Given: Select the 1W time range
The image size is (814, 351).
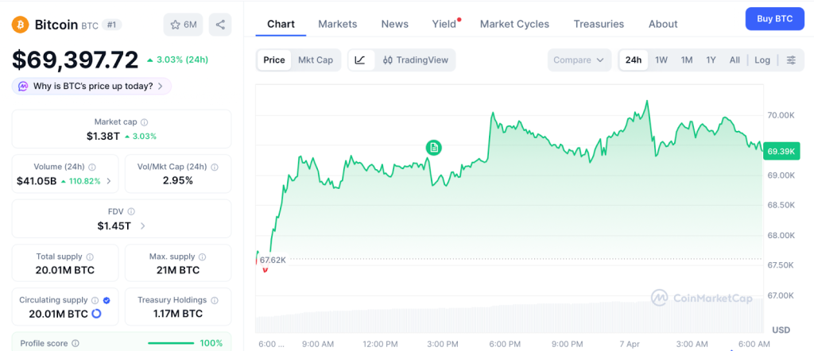Looking at the screenshot, I should [661, 60].
